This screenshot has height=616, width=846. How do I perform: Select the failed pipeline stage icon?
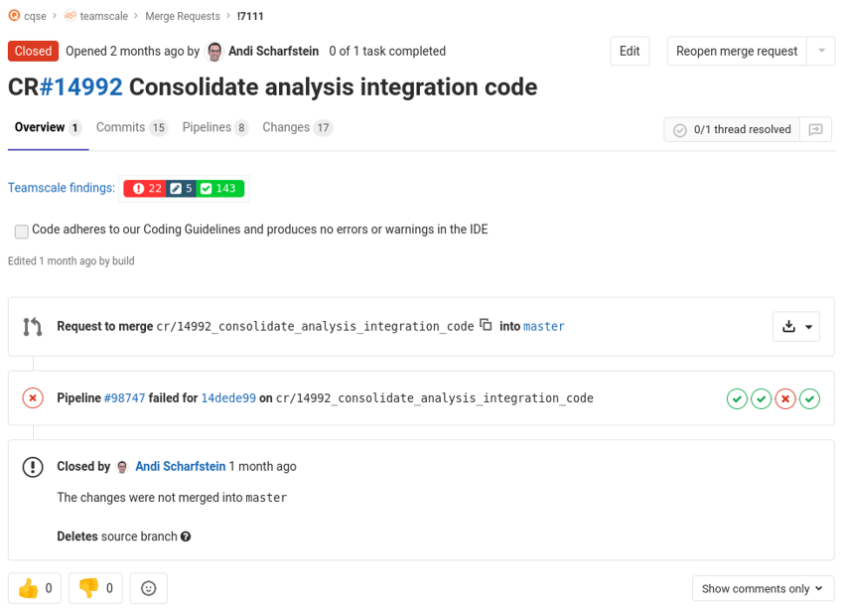pyautogui.click(x=785, y=397)
